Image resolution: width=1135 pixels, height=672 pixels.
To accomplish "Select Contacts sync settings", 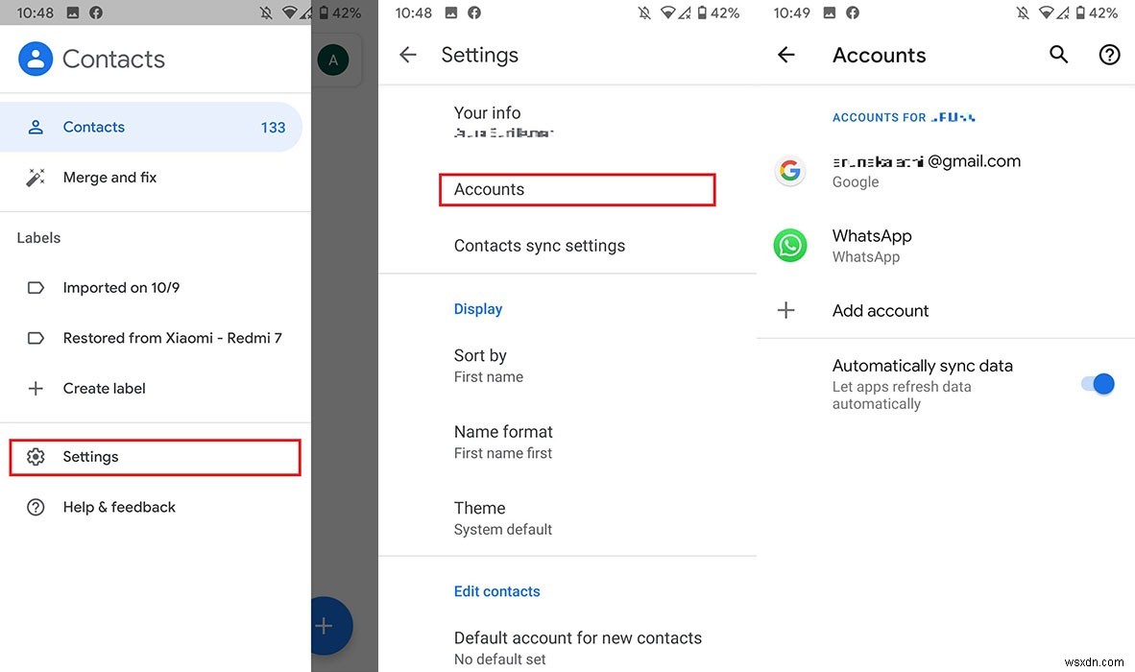I will 539,245.
